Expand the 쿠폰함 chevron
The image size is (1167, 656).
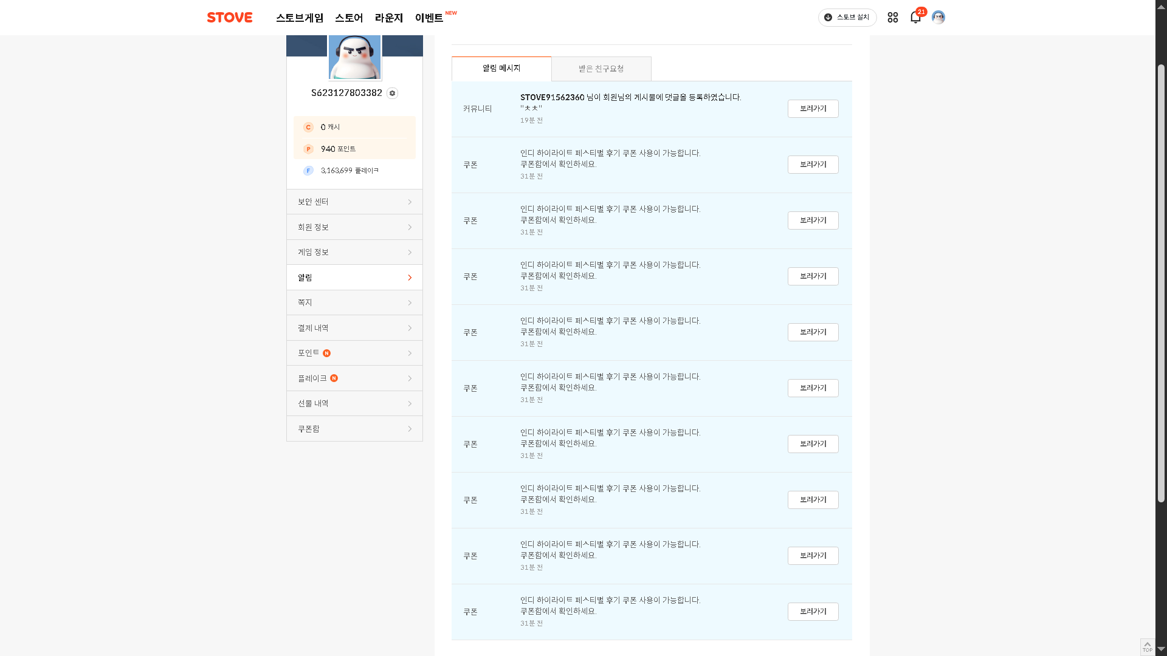[x=410, y=429]
